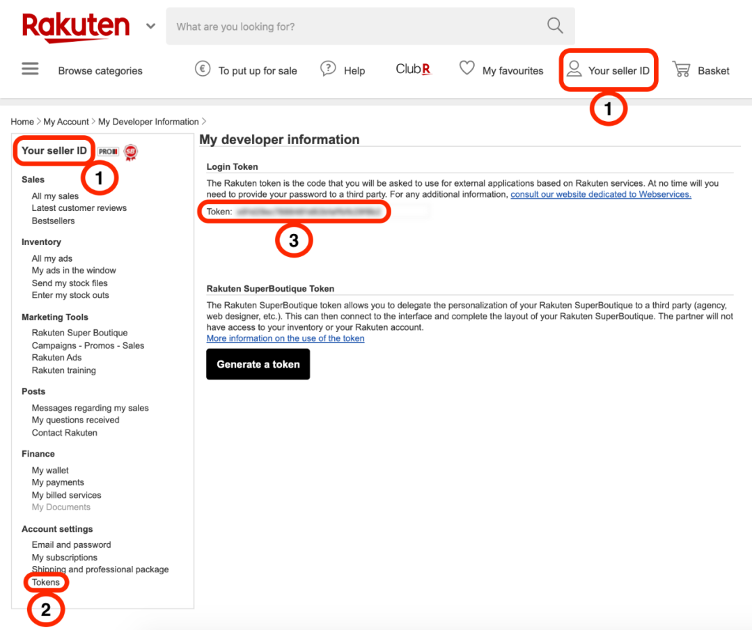
Task: Open Campaigns - Promos - Sales
Action: pos(88,346)
